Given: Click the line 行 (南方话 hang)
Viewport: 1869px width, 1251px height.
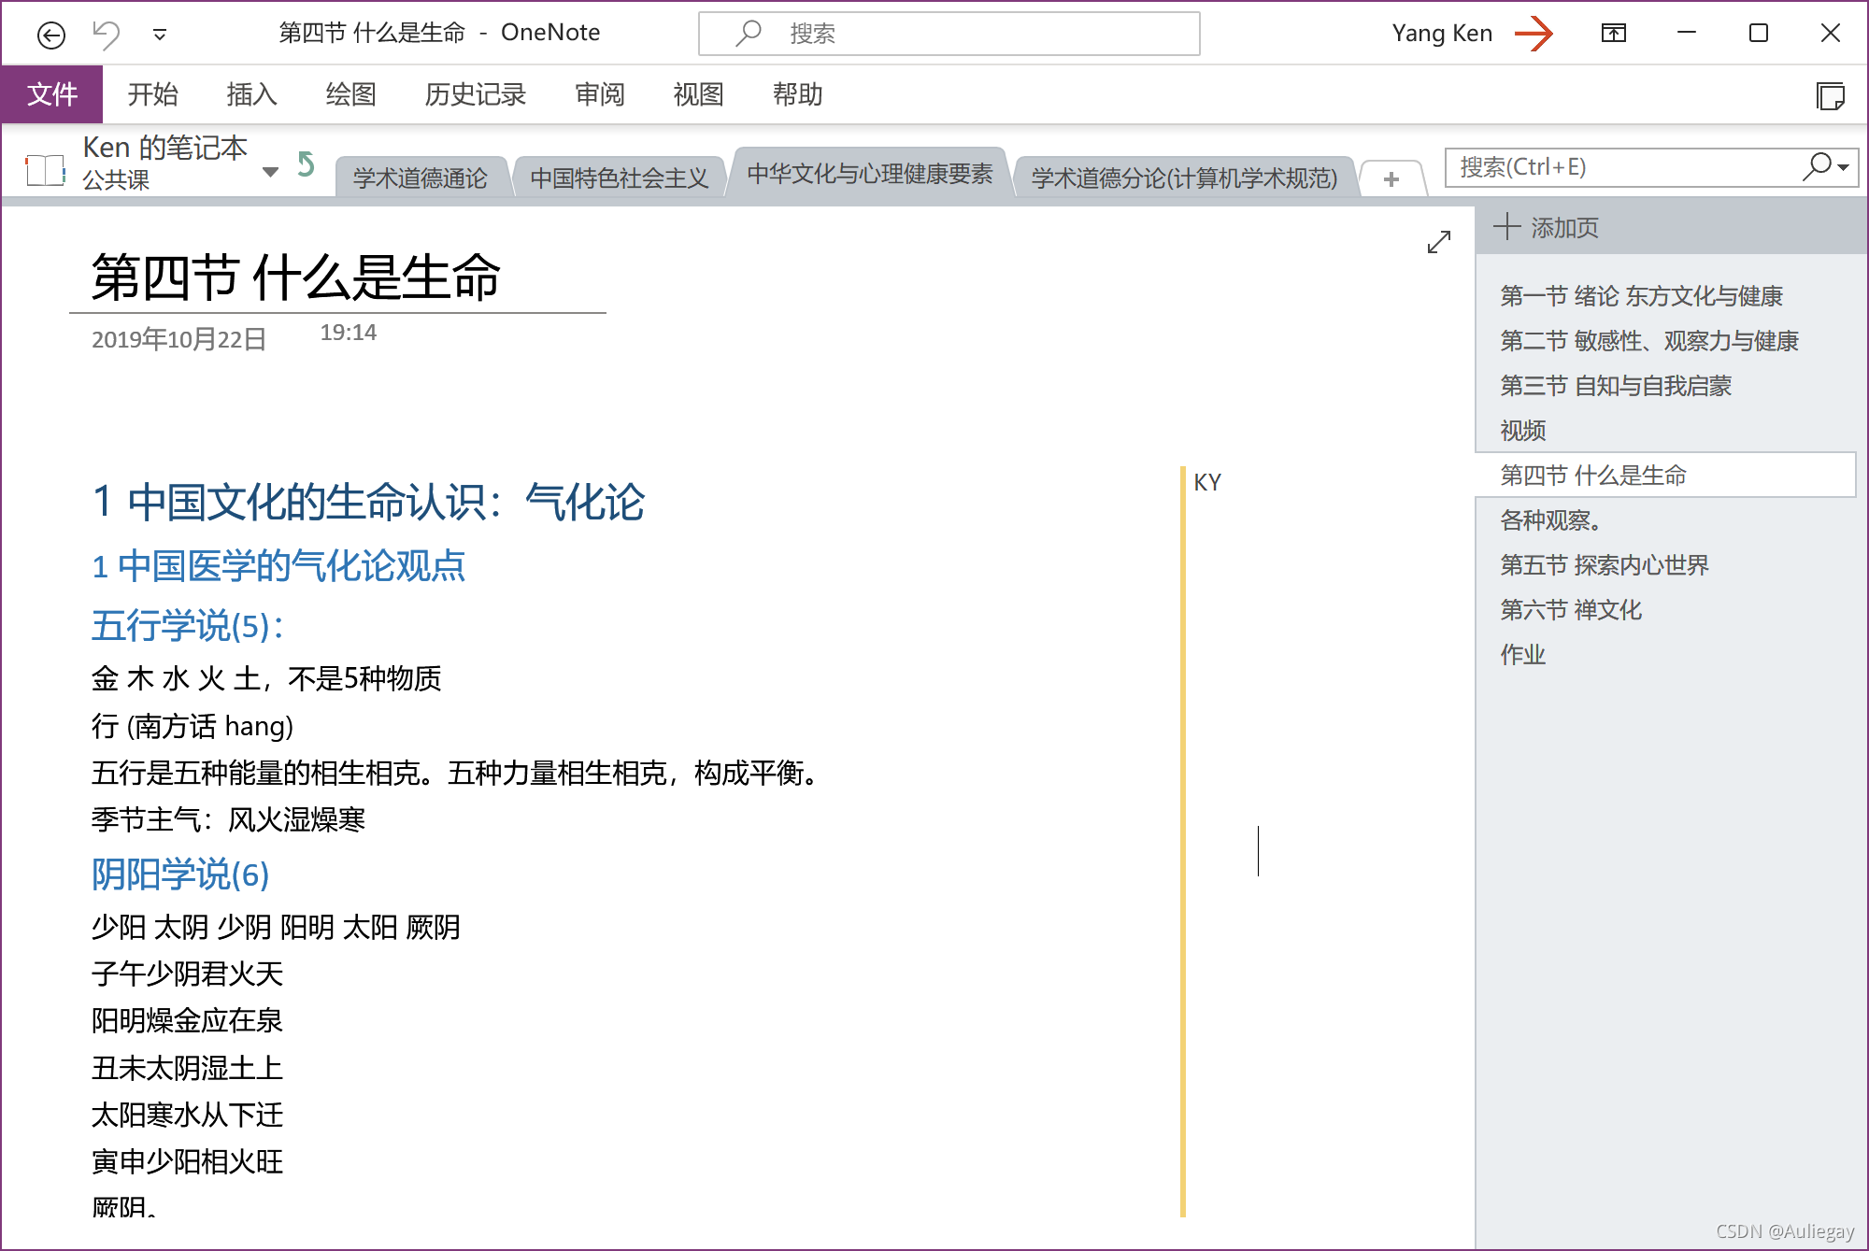Looking at the screenshot, I should pos(193,726).
